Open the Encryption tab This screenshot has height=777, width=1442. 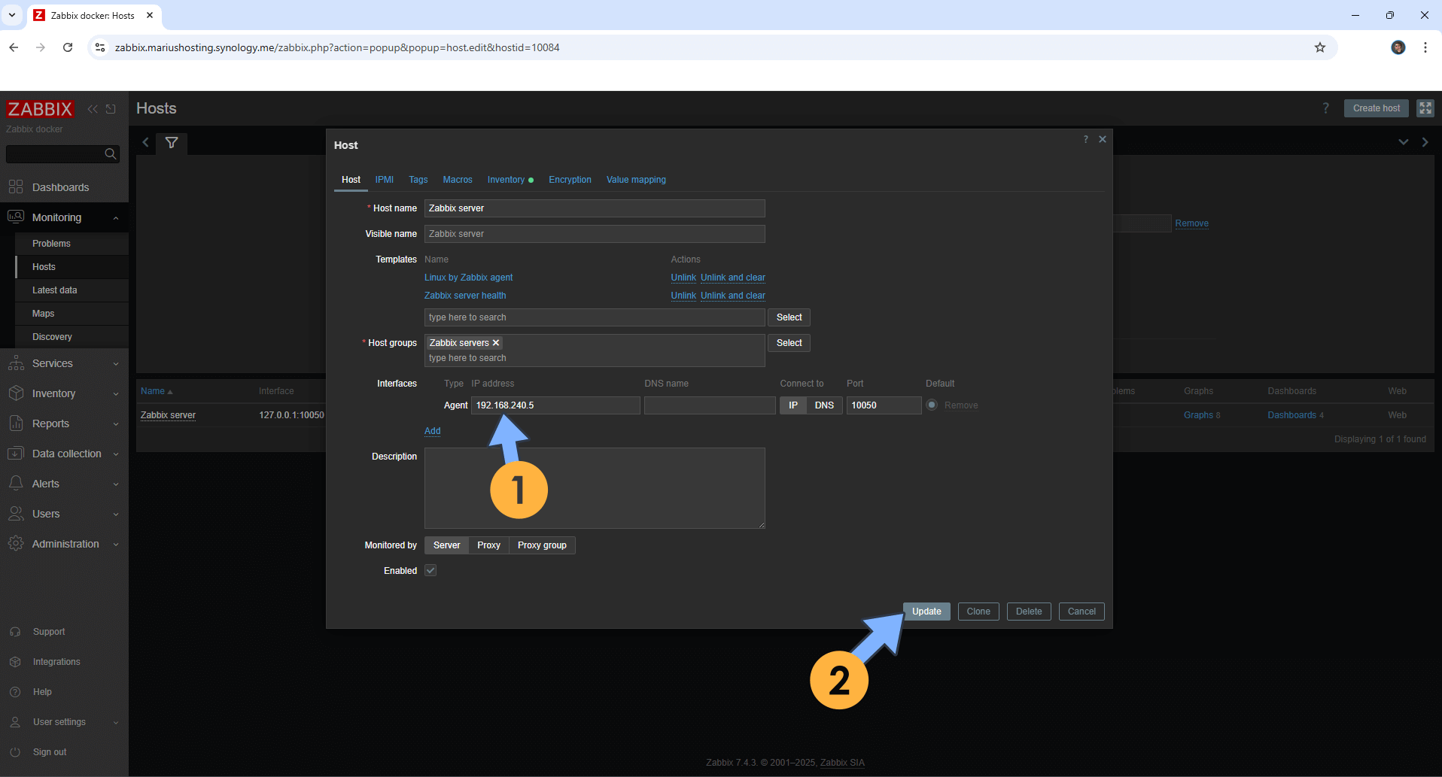pyautogui.click(x=570, y=180)
